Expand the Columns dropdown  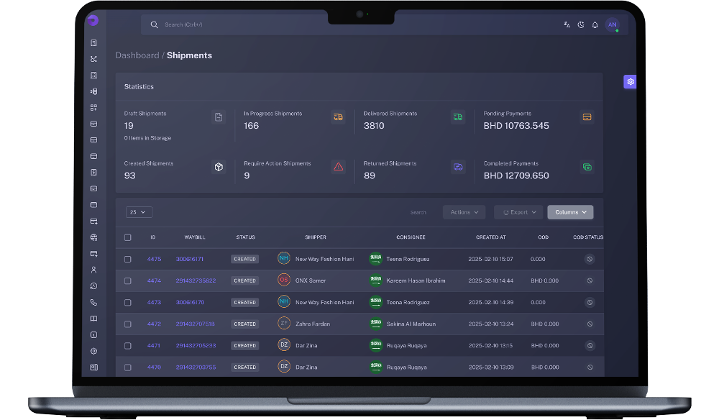(570, 212)
